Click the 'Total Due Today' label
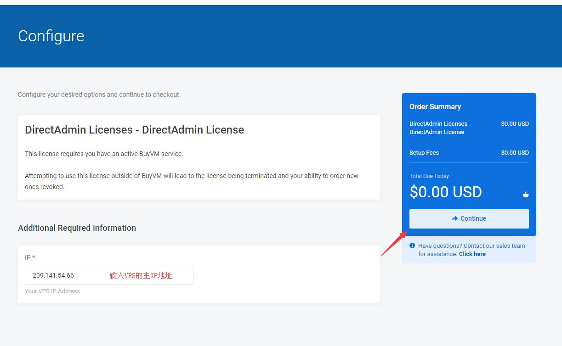The width and height of the screenshot is (562, 346). click(429, 176)
